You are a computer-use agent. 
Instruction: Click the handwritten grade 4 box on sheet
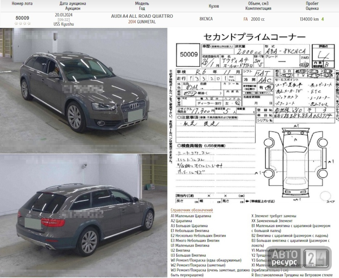(323, 56)
